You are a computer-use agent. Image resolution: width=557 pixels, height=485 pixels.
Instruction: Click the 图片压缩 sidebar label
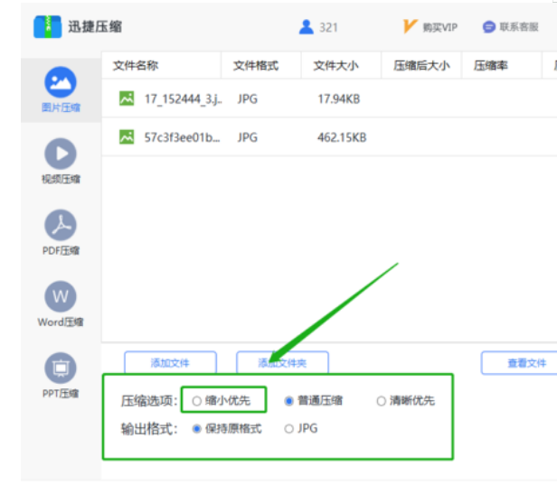pos(61,107)
